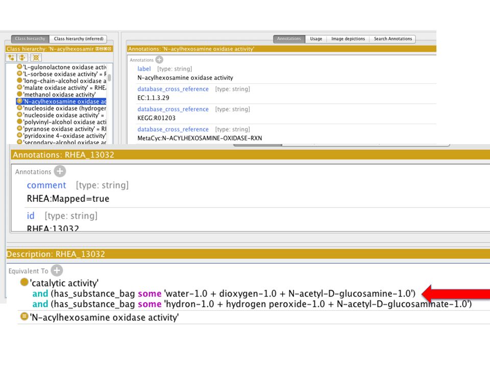
Task: Switch to the Class hierarchy tab
Action: tap(30, 39)
